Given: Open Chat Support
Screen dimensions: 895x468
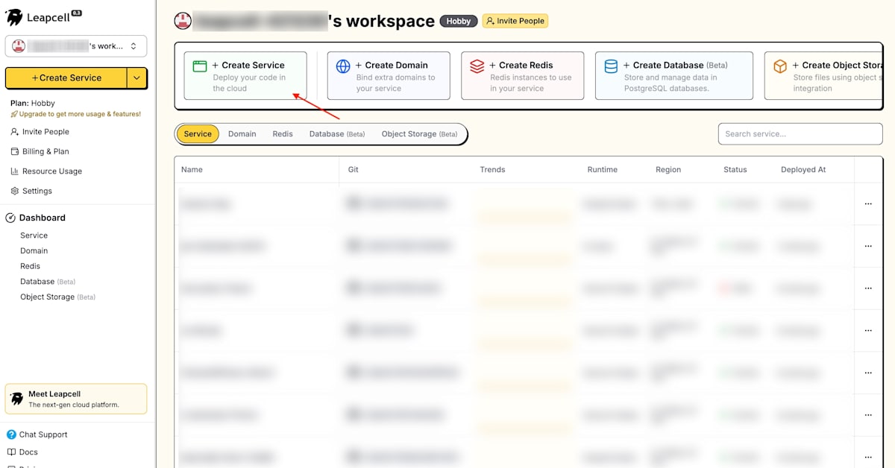Looking at the screenshot, I should pos(37,434).
